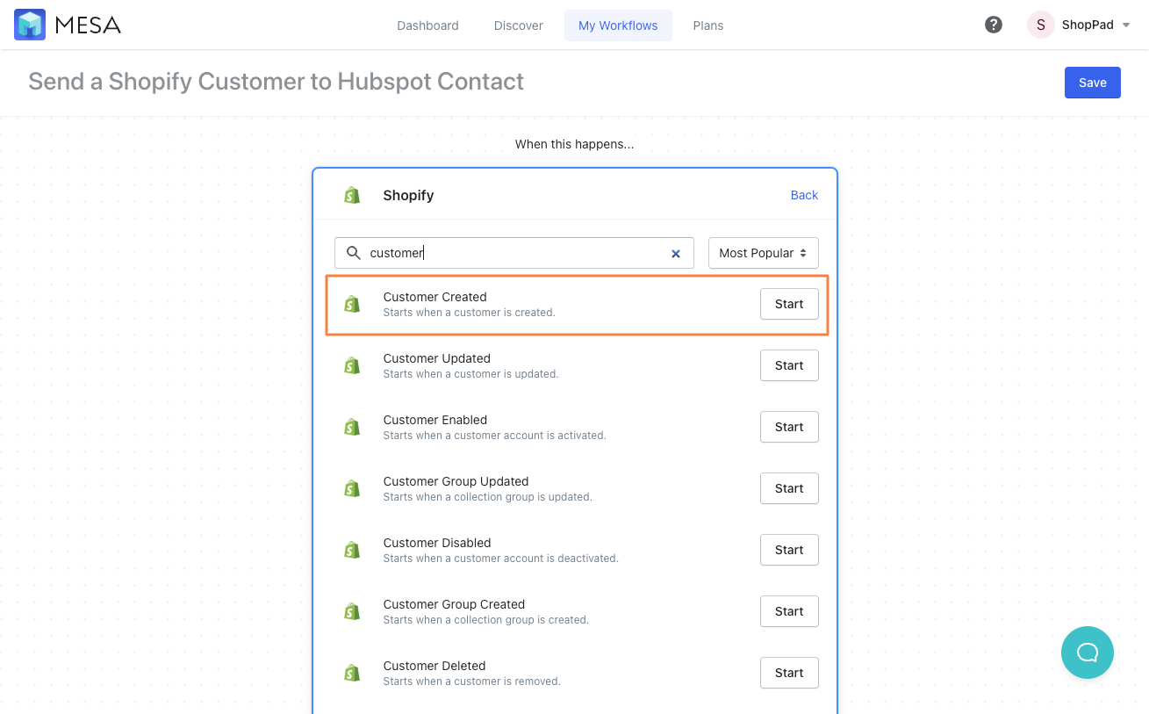Screen dimensions: 1149x714
Task: Click 'When this happens...' heading
Action: (574, 144)
